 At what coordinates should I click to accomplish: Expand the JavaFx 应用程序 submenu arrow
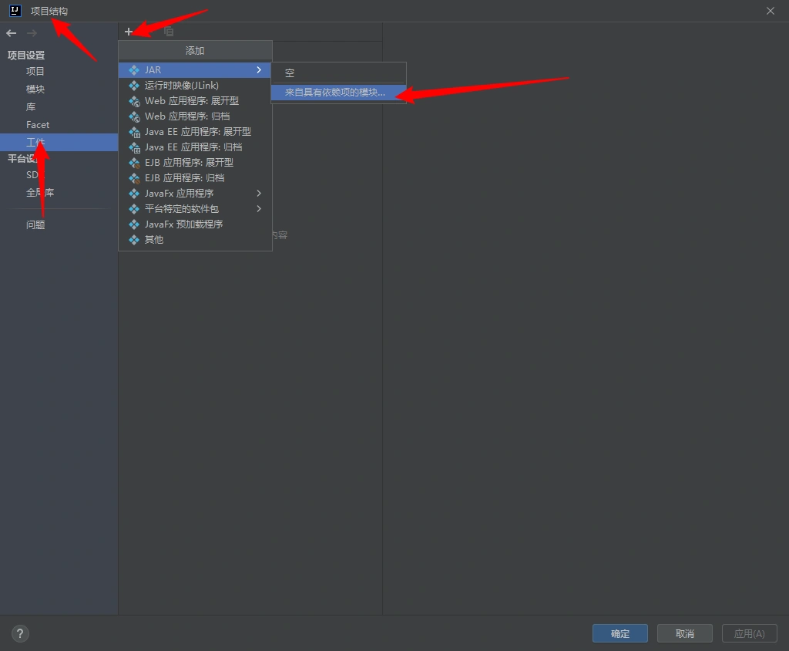259,194
